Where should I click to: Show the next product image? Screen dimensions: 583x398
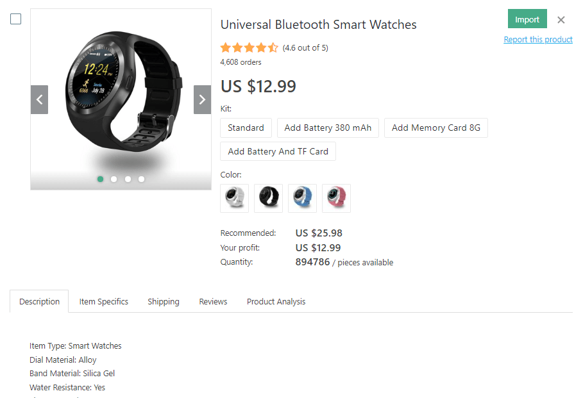[x=202, y=99]
